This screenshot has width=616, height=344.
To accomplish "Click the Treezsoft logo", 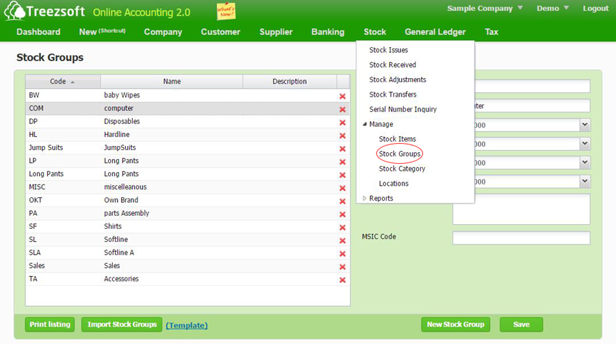I will [45, 12].
